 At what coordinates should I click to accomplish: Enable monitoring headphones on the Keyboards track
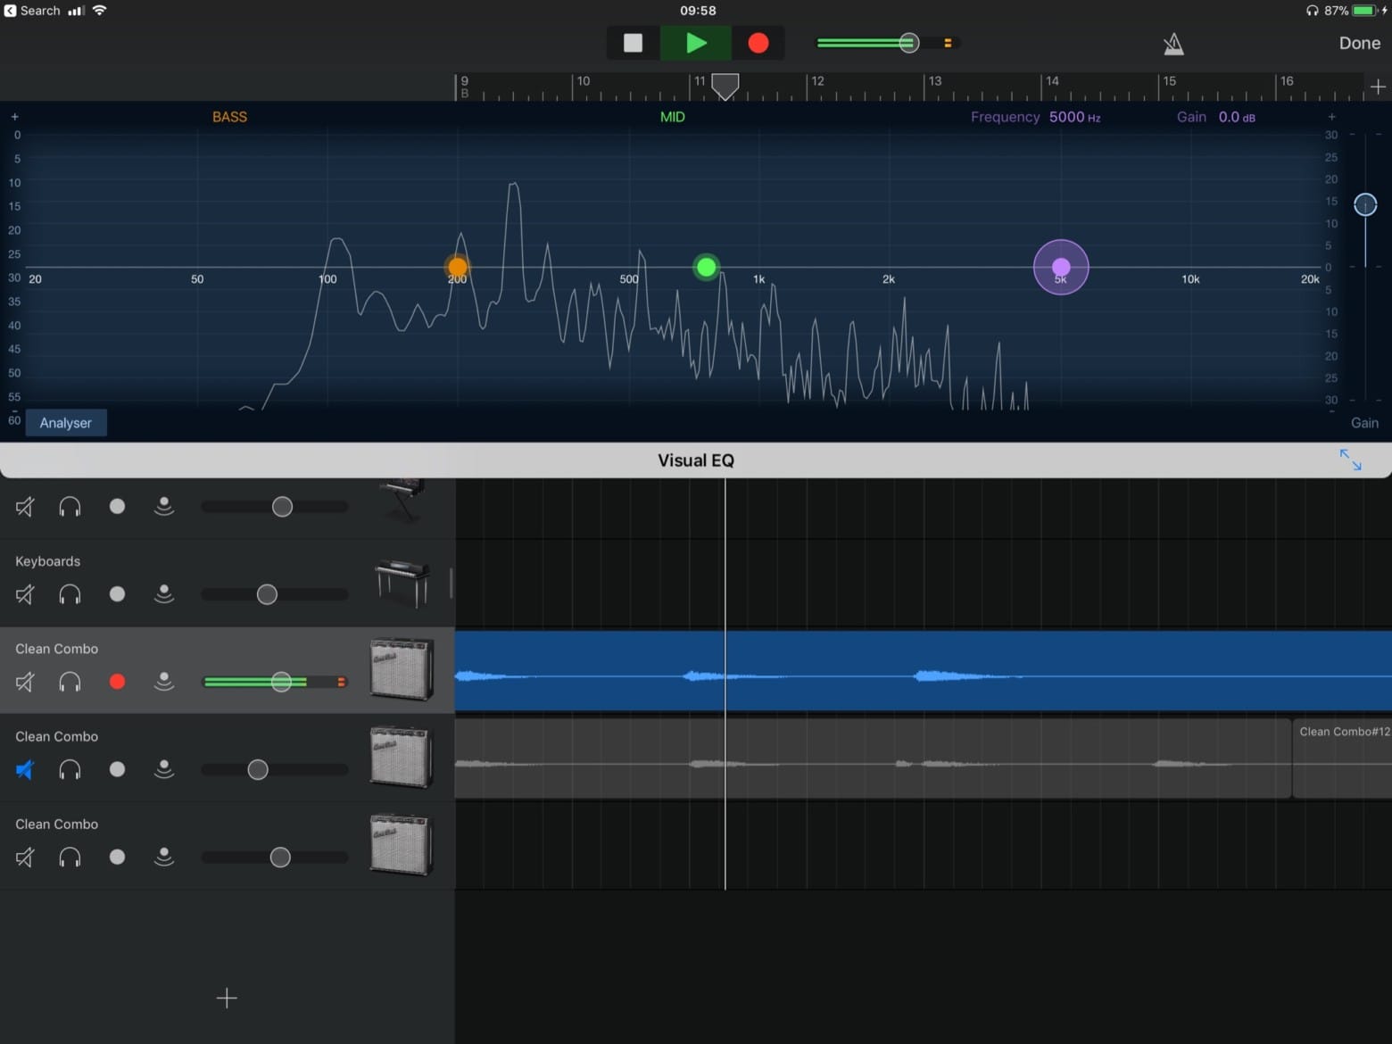point(70,594)
